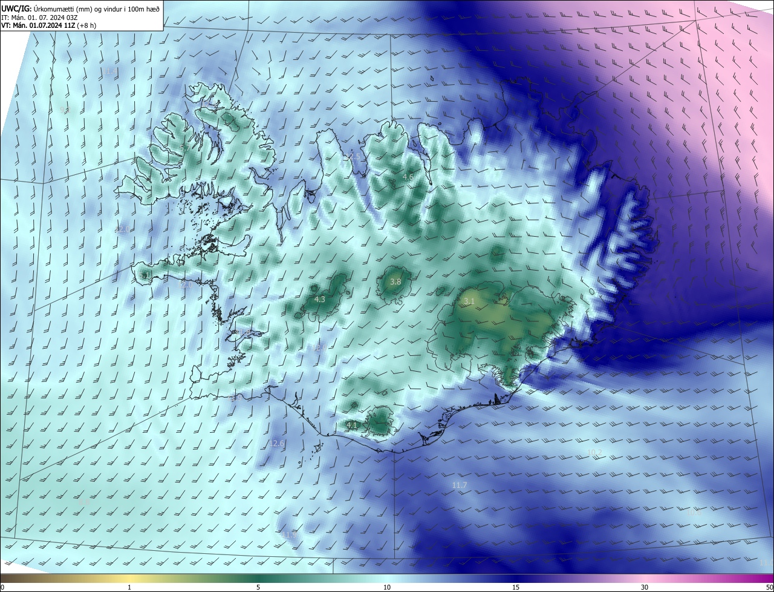Click the legend tick label 30
This screenshot has width=774, height=592.
pos(645,587)
